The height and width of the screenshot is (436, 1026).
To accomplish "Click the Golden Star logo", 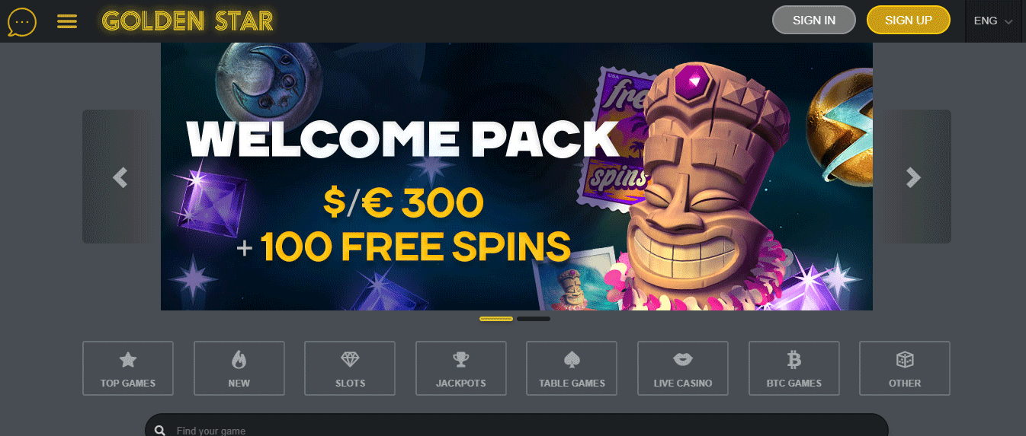I will pos(188,21).
